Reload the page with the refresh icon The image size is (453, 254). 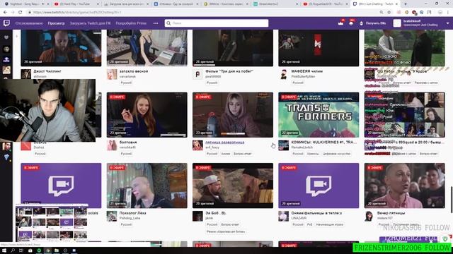pos(21,13)
